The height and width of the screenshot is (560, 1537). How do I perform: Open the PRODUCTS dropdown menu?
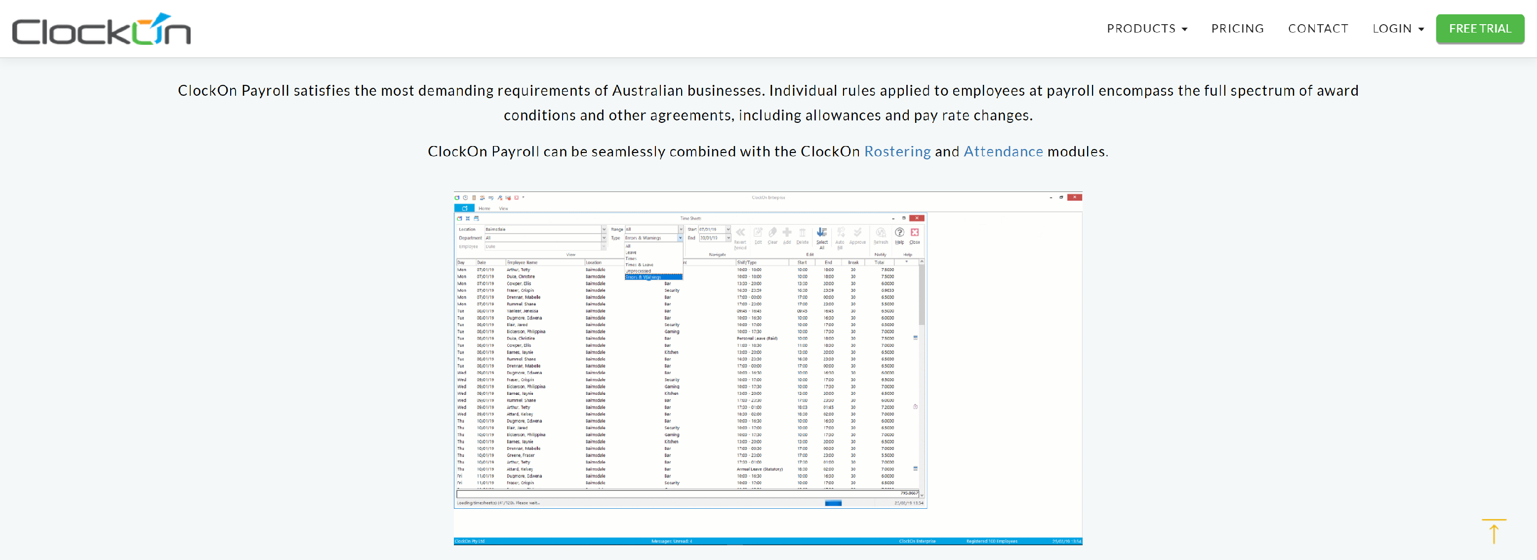tap(1147, 29)
